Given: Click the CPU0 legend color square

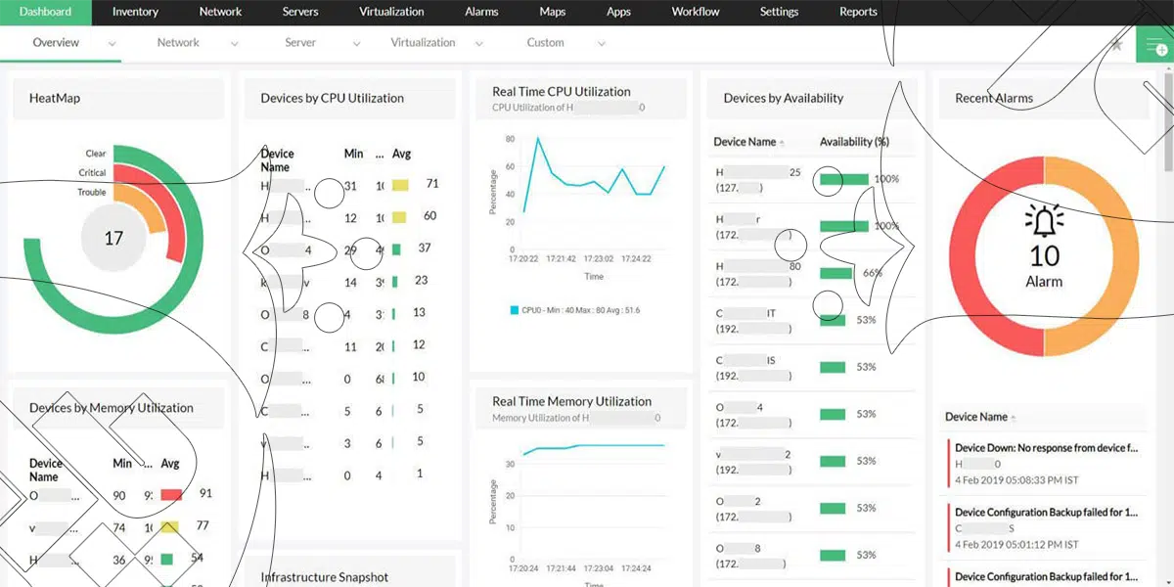Looking at the screenshot, I should 514,310.
